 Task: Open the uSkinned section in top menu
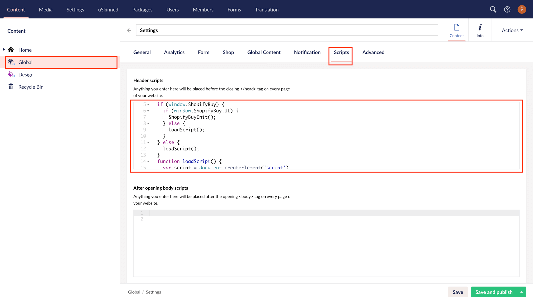coord(108,10)
